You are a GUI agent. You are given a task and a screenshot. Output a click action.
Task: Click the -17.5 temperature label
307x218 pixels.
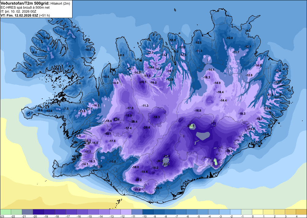click(147, 76)
